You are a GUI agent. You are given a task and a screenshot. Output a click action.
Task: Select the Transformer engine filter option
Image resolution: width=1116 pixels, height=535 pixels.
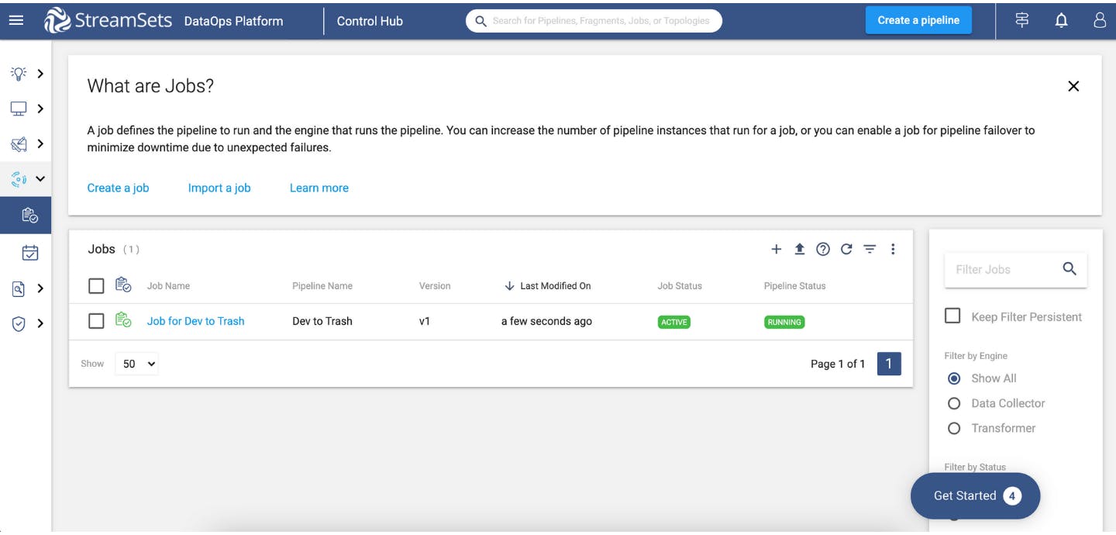coord(954,428)
